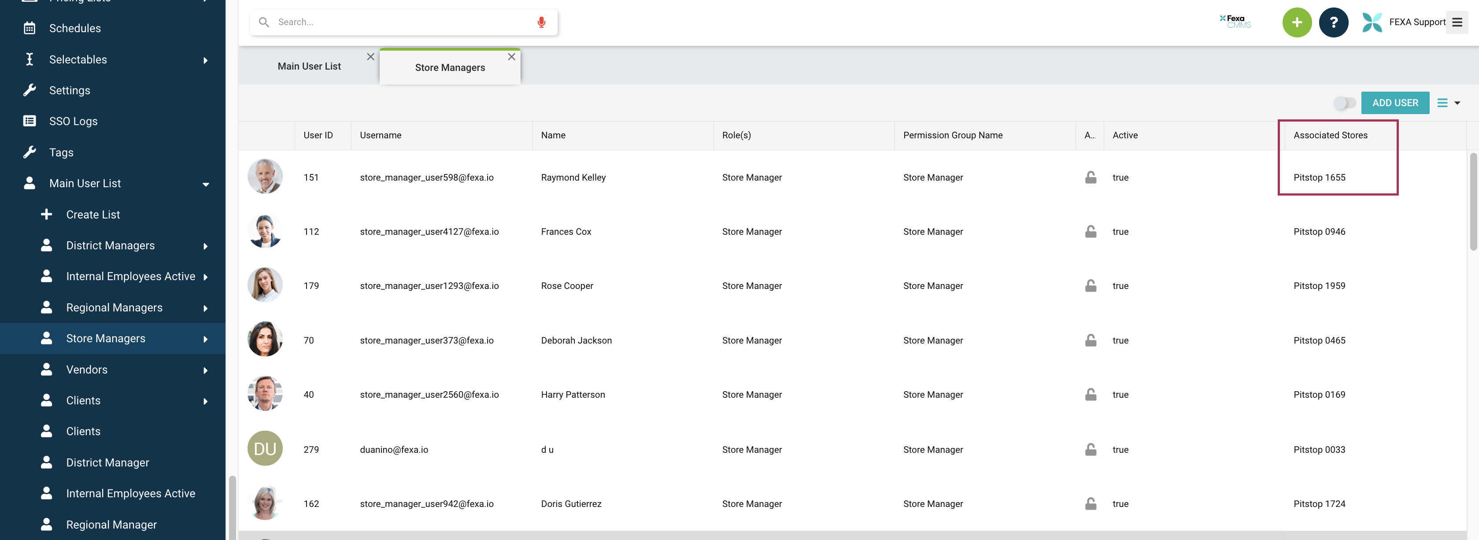Click the lock icon in Frances Cox's row
Image resolution: width=1479 pixels, height=540 pixels.
coord(1090,231)
